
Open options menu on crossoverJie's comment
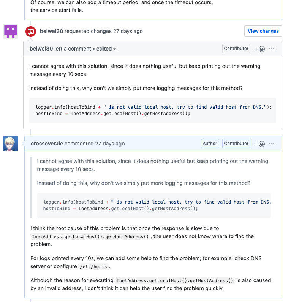(272, 144)
